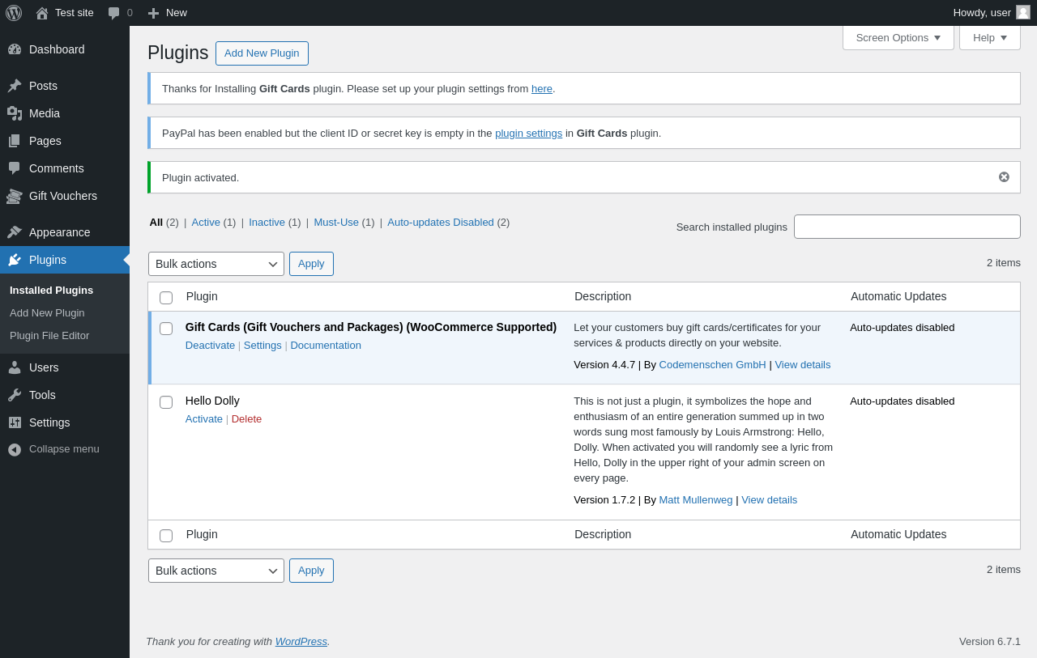
Task: Click the user avatar icon
Action: click(1023, 12)
